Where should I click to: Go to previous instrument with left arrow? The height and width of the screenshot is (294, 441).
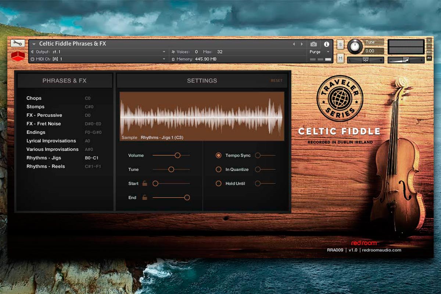pyautogui.click(x=294, y=44)
